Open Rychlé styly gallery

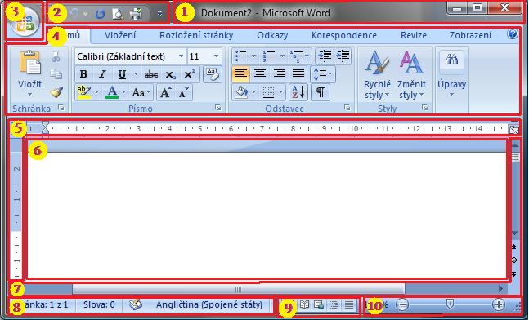pos(377,75)
